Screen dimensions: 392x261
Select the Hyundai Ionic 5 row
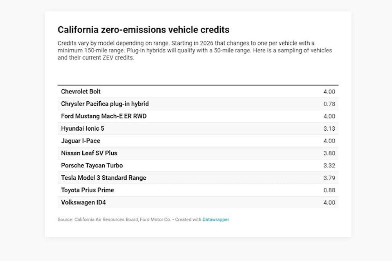[x=83, y=128]
